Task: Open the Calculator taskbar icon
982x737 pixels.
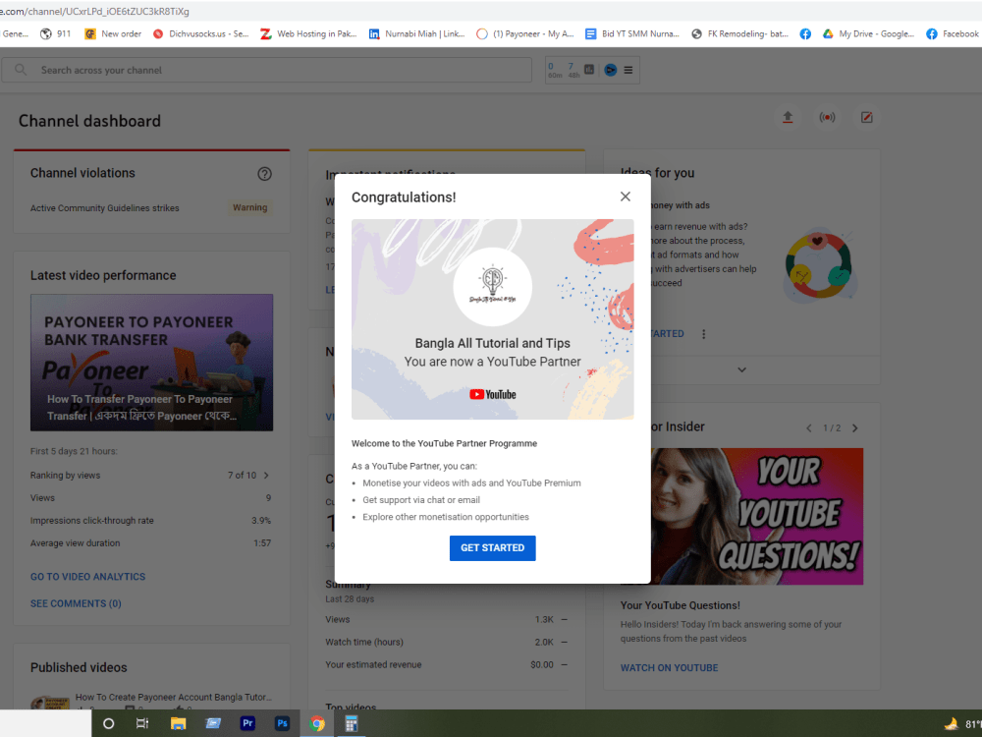Action: (352, 724)
